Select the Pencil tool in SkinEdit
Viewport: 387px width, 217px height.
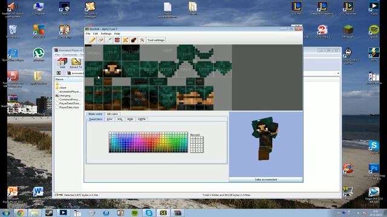pos(92,40)
